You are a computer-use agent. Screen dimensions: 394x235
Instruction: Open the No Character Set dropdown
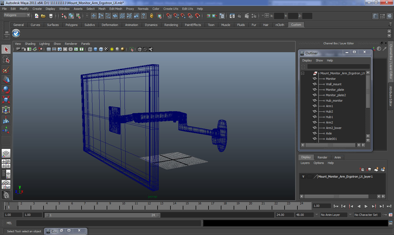pos(367,215)
